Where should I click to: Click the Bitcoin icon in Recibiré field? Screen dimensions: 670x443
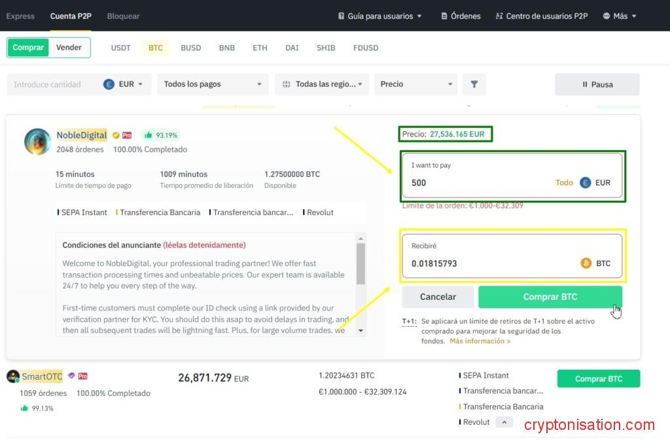coord(586,263)
